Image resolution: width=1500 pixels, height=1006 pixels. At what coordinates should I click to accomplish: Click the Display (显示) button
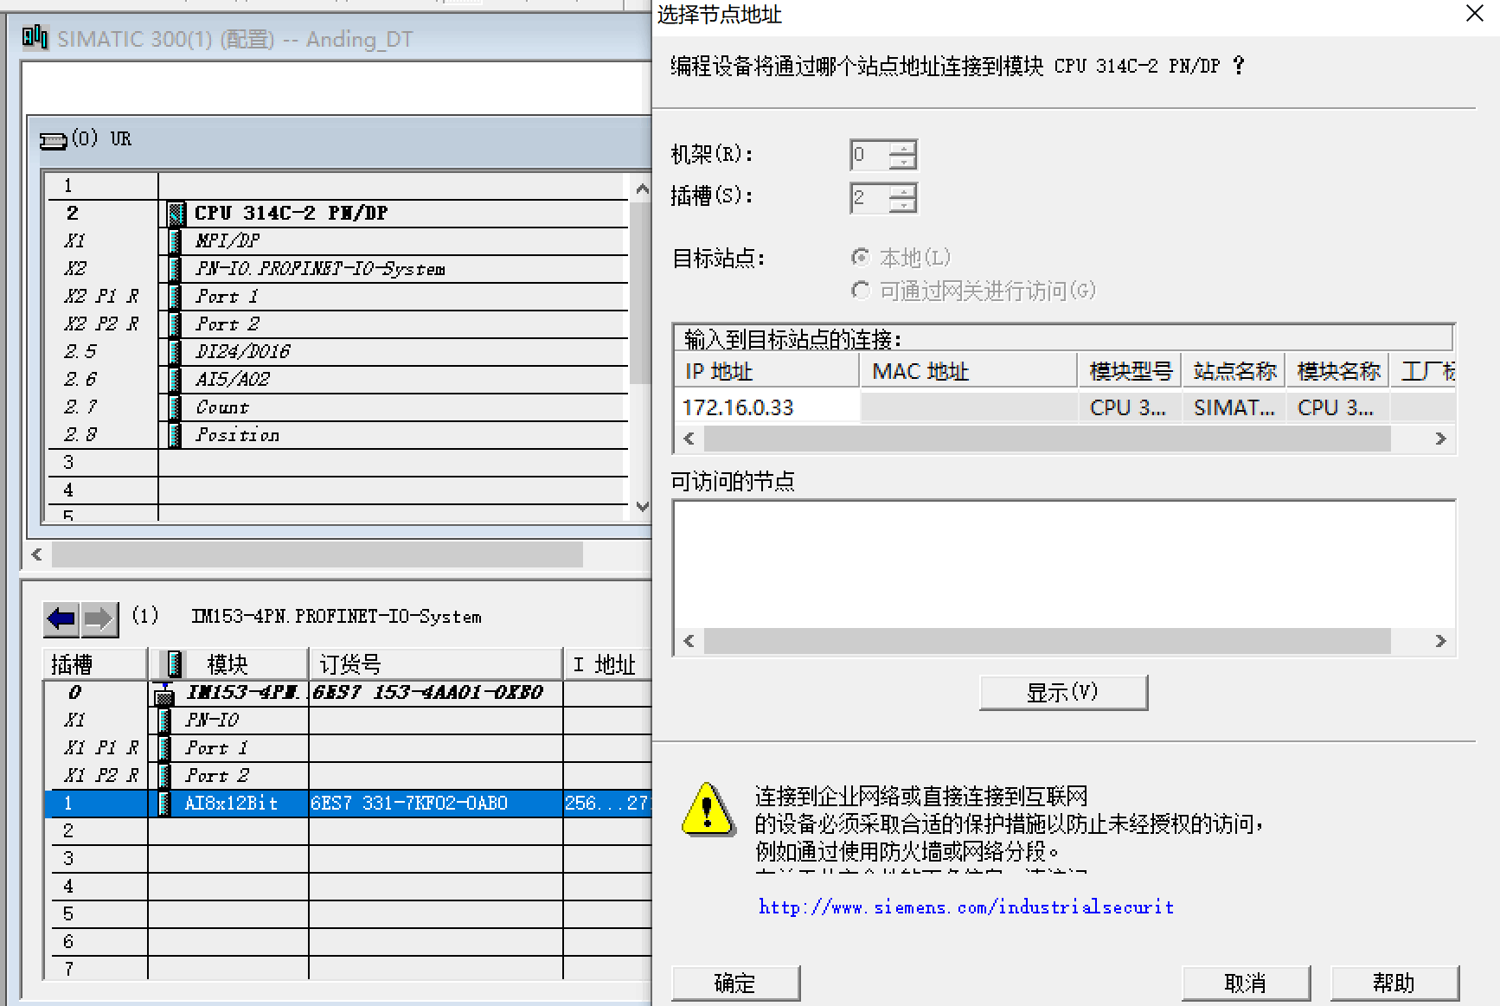pyautogui.click(x=1063, y=692)
